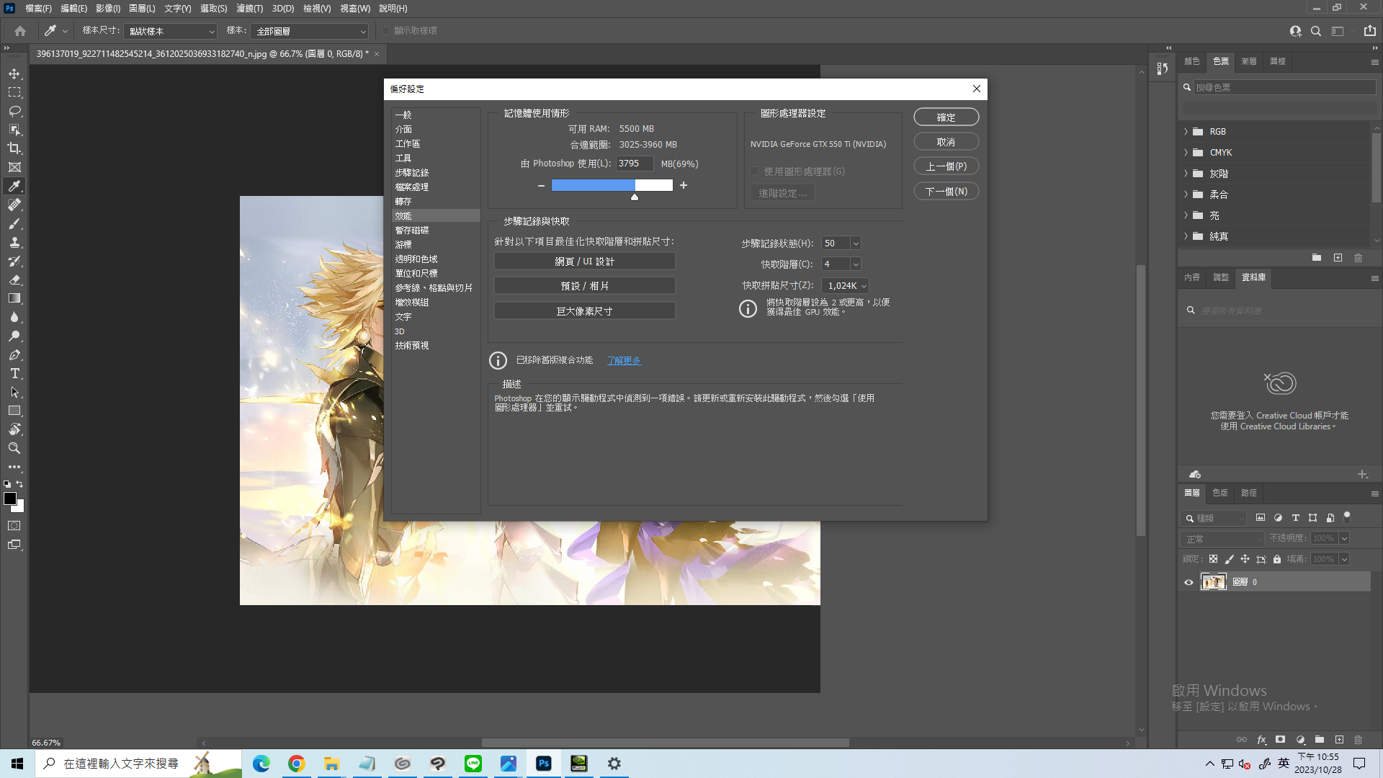
Task: Toggle 使用圖形處理器 checkbox
Action: tap(755, 171)
